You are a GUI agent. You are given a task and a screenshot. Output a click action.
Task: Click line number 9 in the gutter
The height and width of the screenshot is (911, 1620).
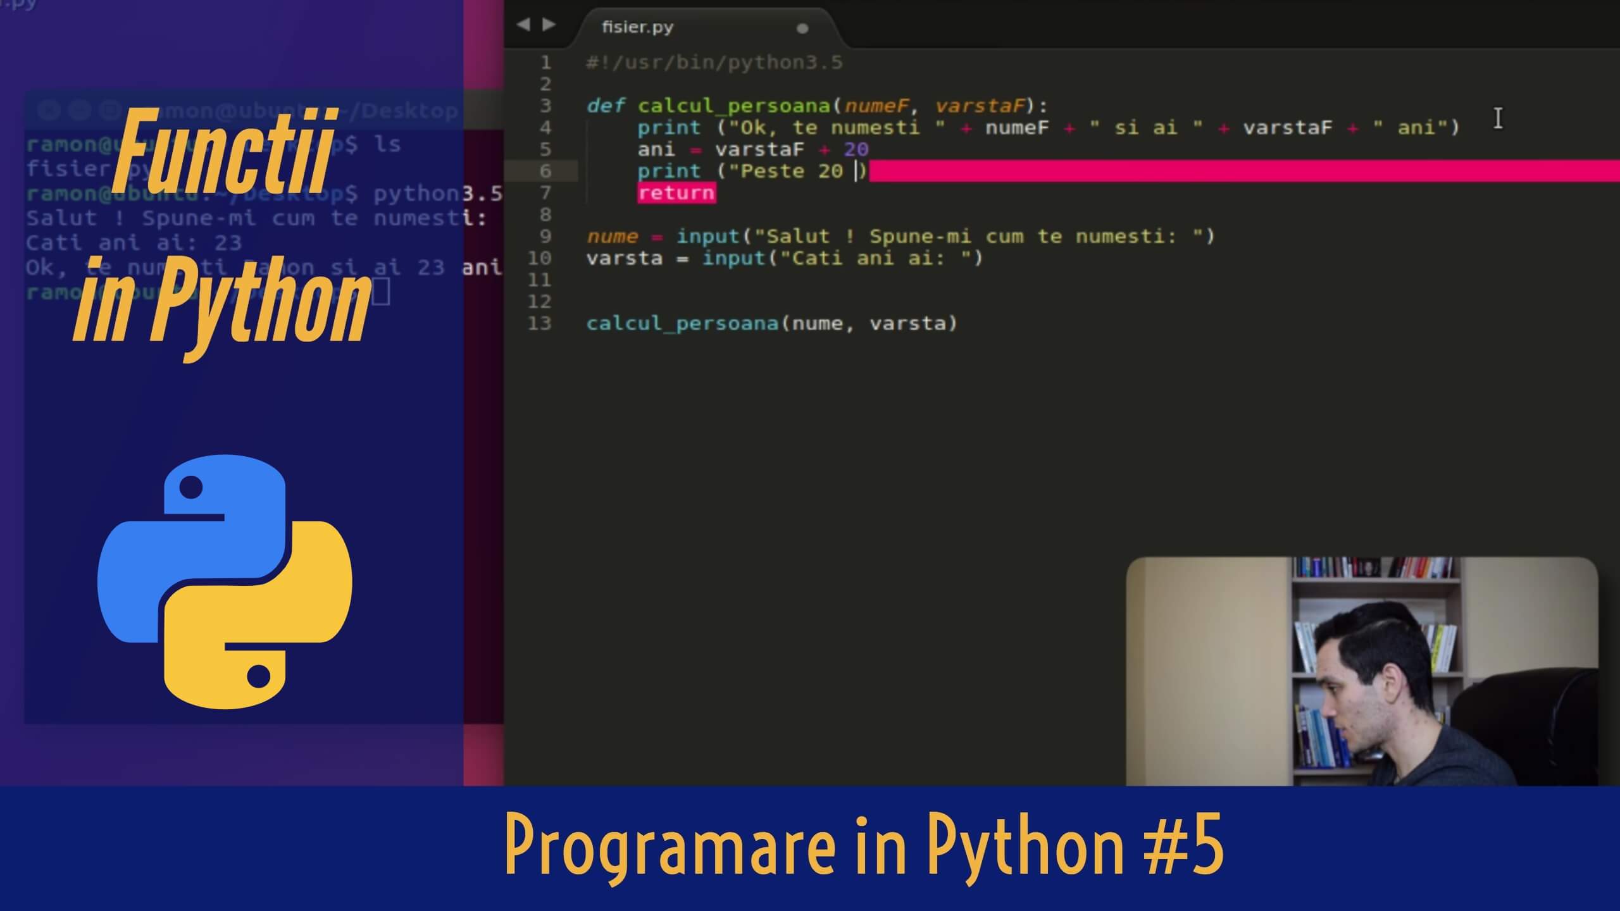coord(545,236)
